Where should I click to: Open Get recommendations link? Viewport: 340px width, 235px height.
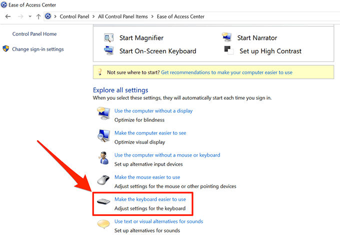click(226, 72)
